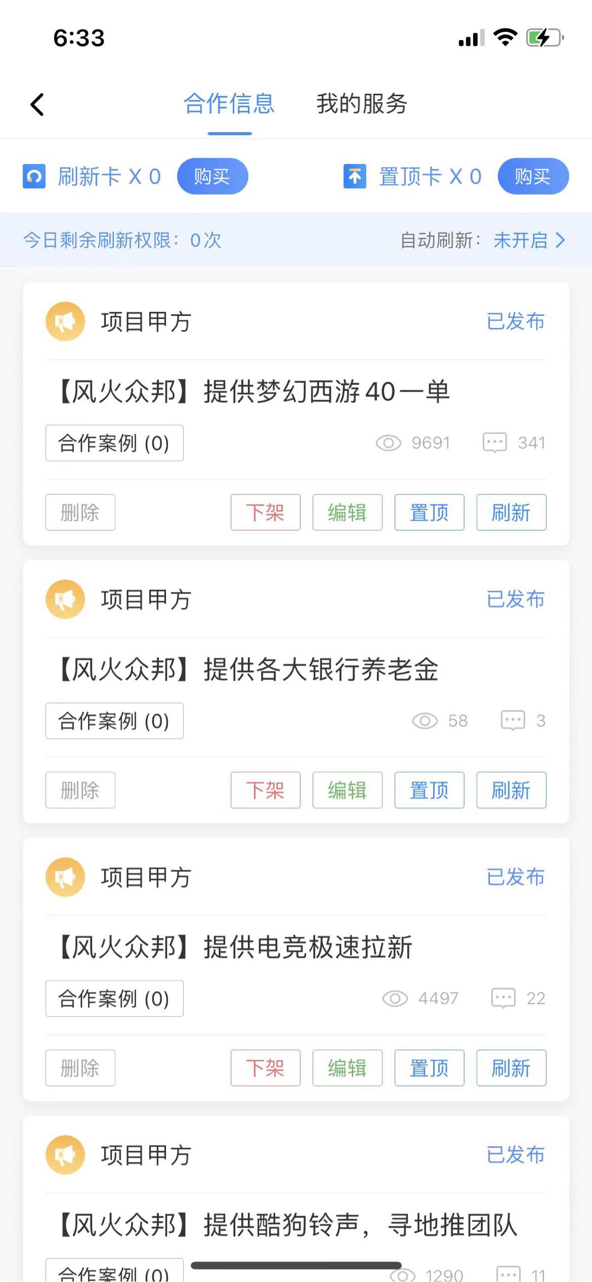Tap view-count eye icon on 梦幻西游 listing

(388, 443)
